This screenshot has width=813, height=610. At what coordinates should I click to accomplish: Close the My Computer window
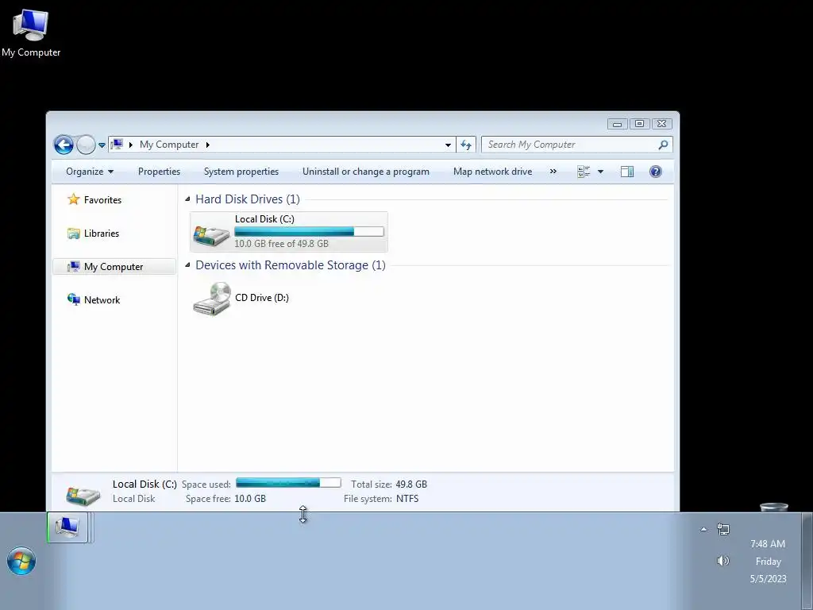(x=661, y=124)
